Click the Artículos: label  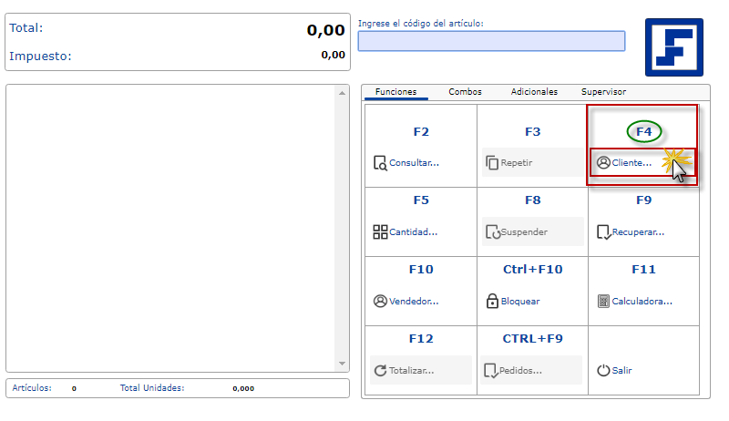32,388
